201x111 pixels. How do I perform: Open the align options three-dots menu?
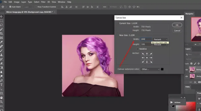pyautogui.click(x=105, y=7)
